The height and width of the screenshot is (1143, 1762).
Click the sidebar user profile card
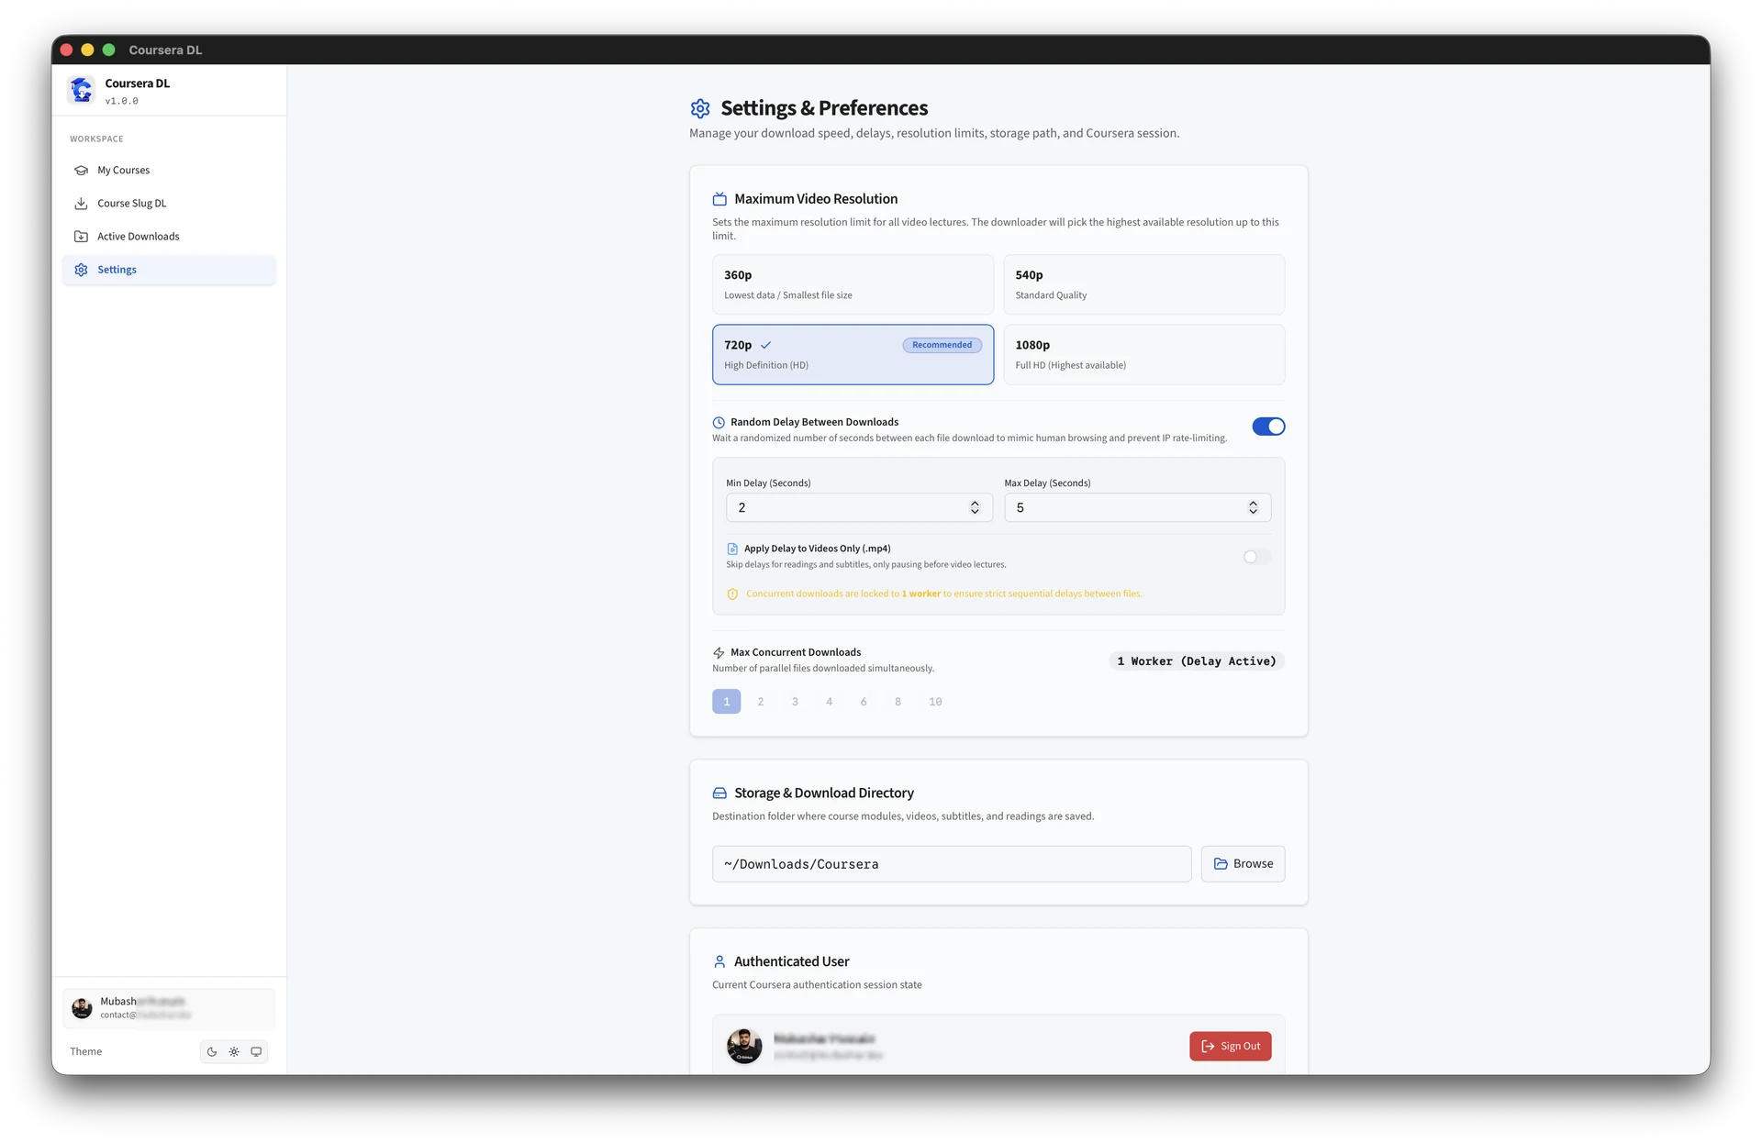coord(169,1008)
